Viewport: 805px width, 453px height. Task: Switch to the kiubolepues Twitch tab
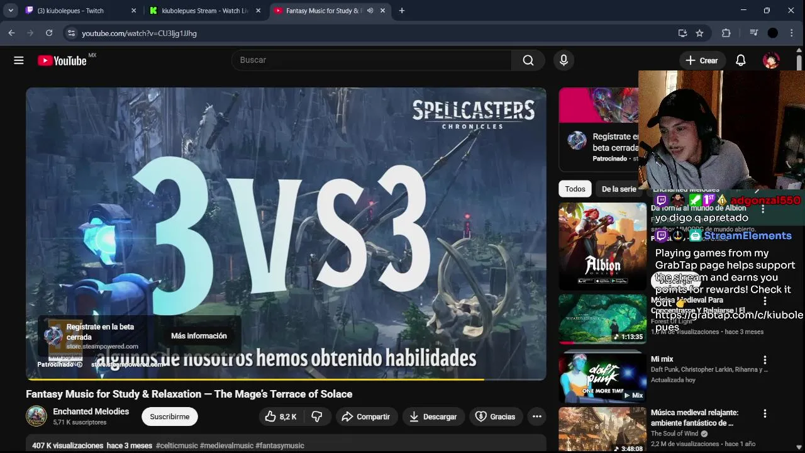tap(80, 11)
